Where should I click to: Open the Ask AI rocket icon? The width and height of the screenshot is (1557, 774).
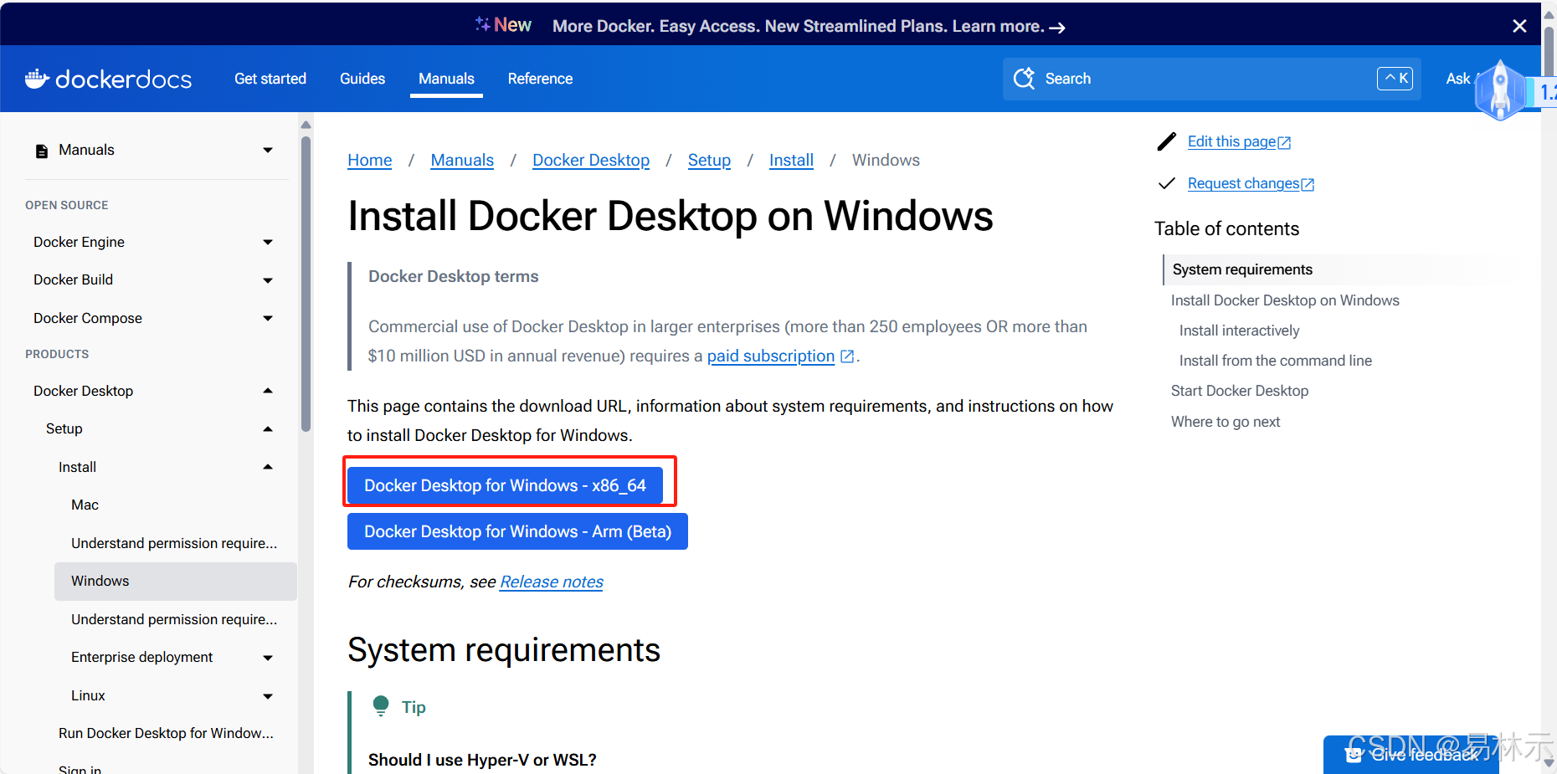1499,90
